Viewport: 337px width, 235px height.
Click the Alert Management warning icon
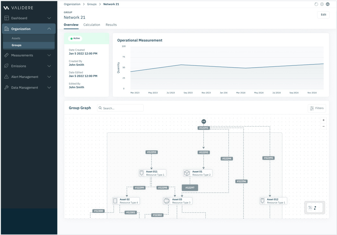tap(6, 77)
